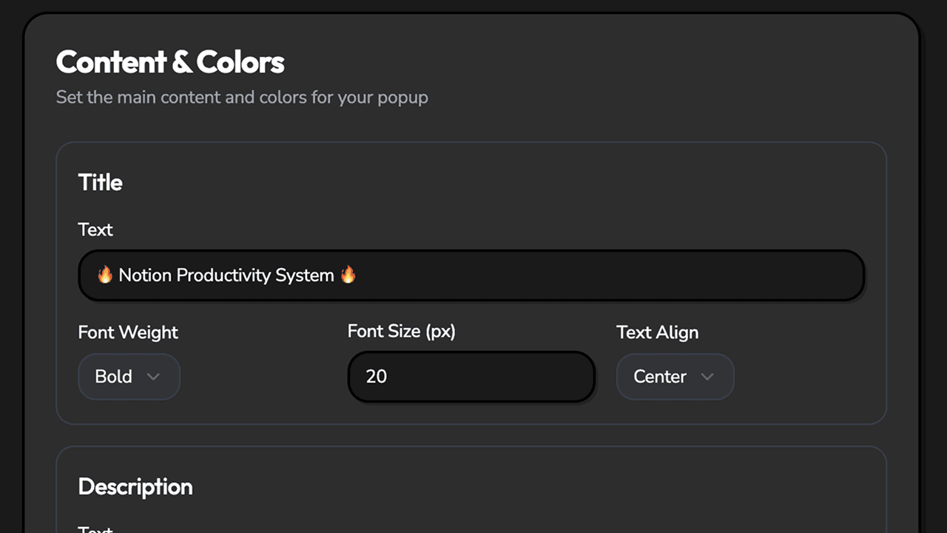Screen dimensions: 947x533
Task: Click the Text Align label
Action: (658, 332)
